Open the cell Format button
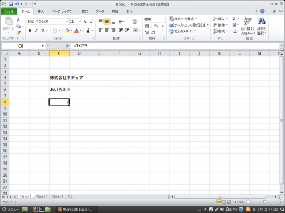 [220, 31]
